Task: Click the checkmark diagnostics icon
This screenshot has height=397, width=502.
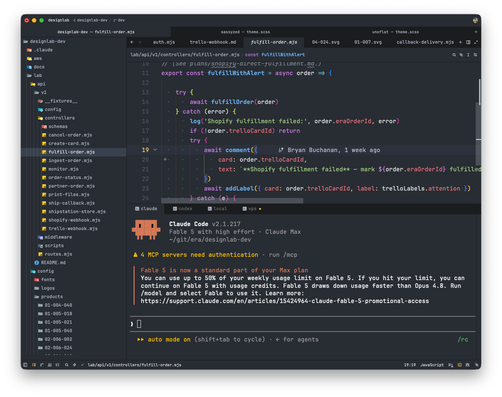Action: pos(82,365)
